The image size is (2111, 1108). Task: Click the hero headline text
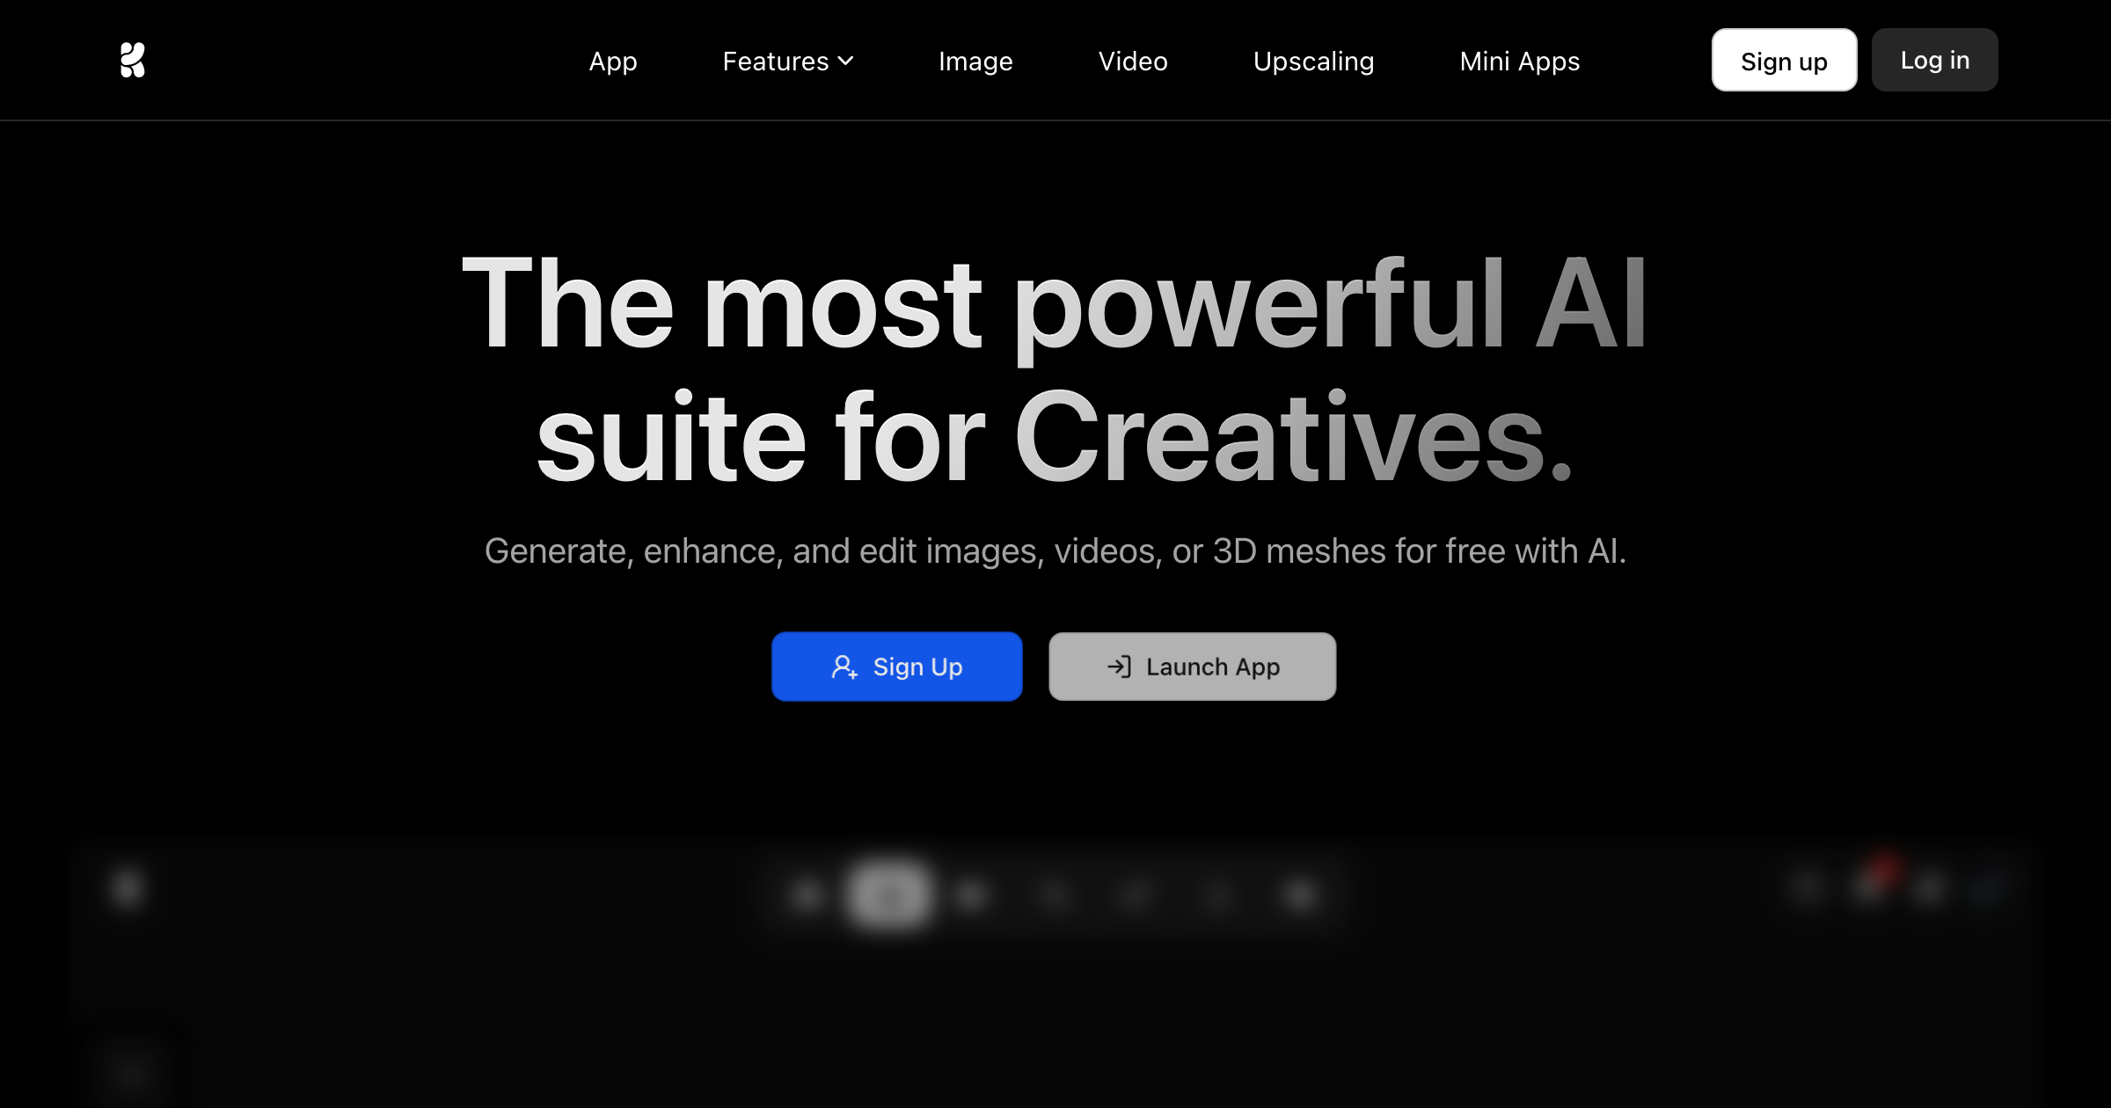click(1055, 368)
